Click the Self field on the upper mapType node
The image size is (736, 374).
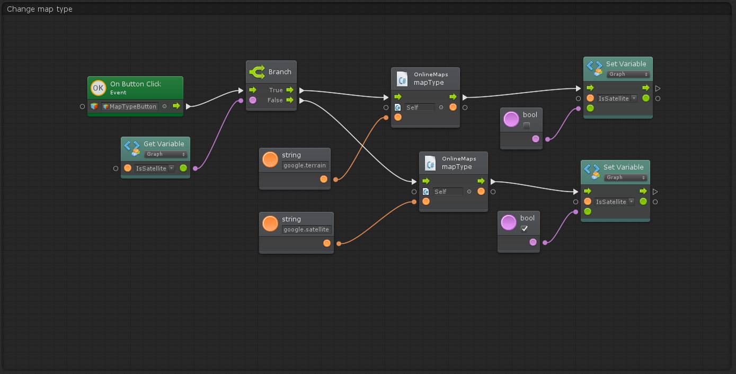(x=420, y=108)
